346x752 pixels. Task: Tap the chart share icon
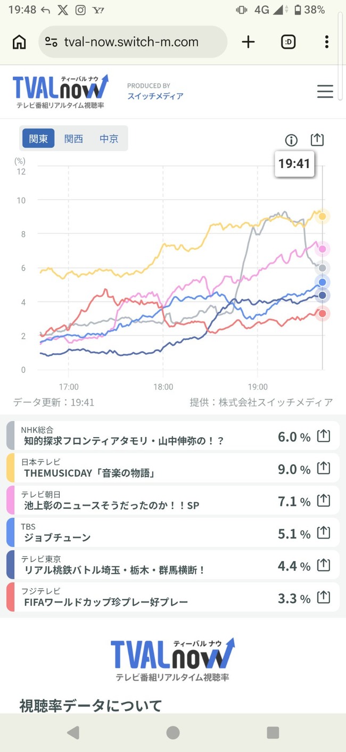[317, 139]
